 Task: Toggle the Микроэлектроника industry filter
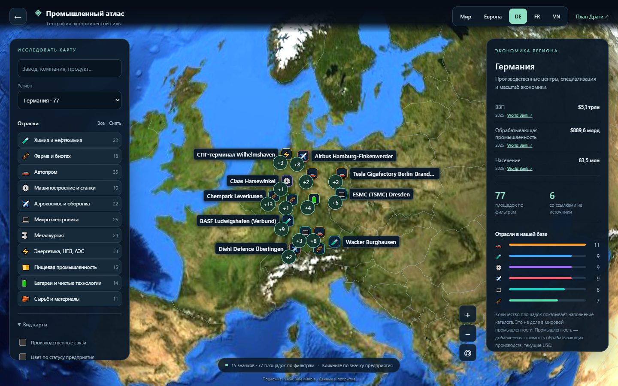coord(70,220)
